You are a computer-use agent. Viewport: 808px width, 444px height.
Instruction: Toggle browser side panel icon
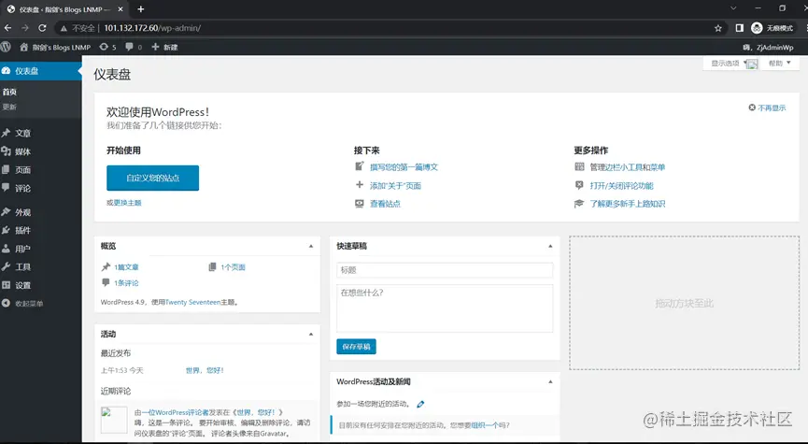[739, 28]
